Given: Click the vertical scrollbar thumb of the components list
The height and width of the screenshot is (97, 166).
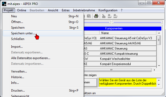Looking at the screenshot, I should pyautogui.click(x=159, y=40).
